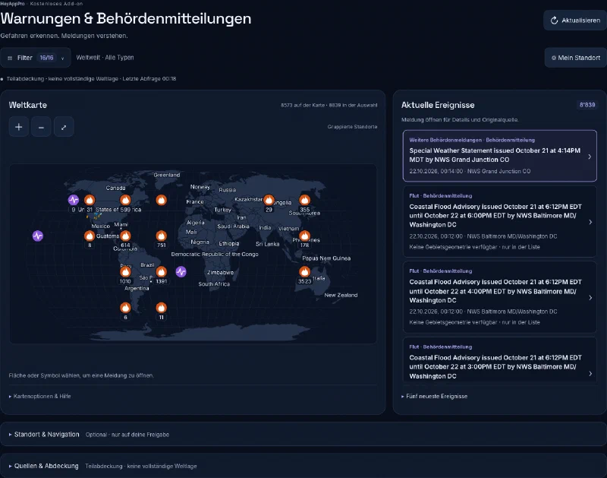
Task: Click chevron on Coastal Flood Advisory until 3:00PM
Action: point(590,374)
